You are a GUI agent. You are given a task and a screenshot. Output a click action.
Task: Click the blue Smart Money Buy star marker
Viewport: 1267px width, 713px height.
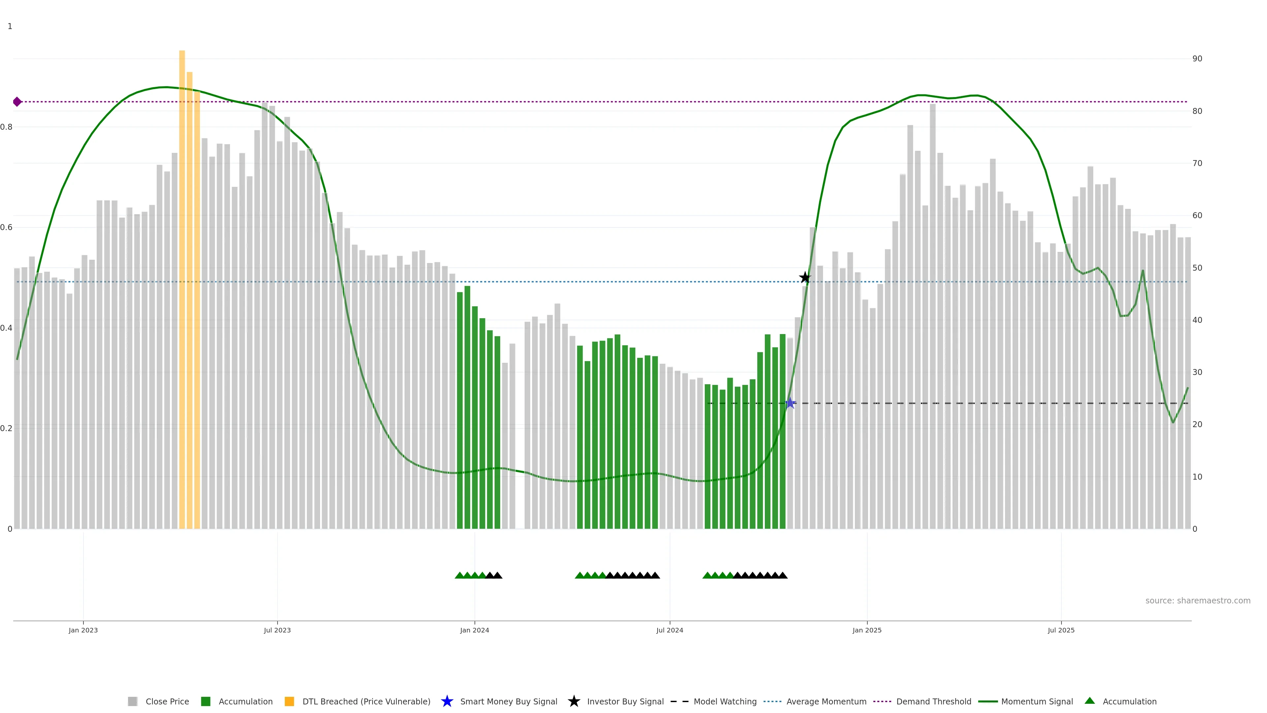[x=790, y=403]
